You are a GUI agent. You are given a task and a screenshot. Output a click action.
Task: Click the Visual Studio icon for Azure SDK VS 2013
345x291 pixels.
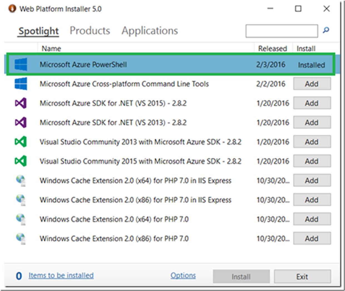pos(21,122)
